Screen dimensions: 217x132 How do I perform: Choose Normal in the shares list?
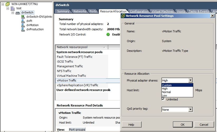click(177, 92)
